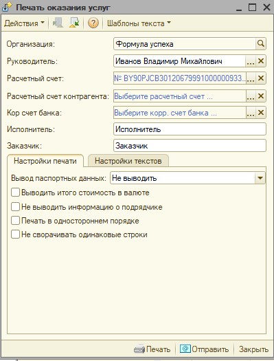The image size is (274, 361).
Task: Click the Не выводить combo box value
Action: pos(183,178)
